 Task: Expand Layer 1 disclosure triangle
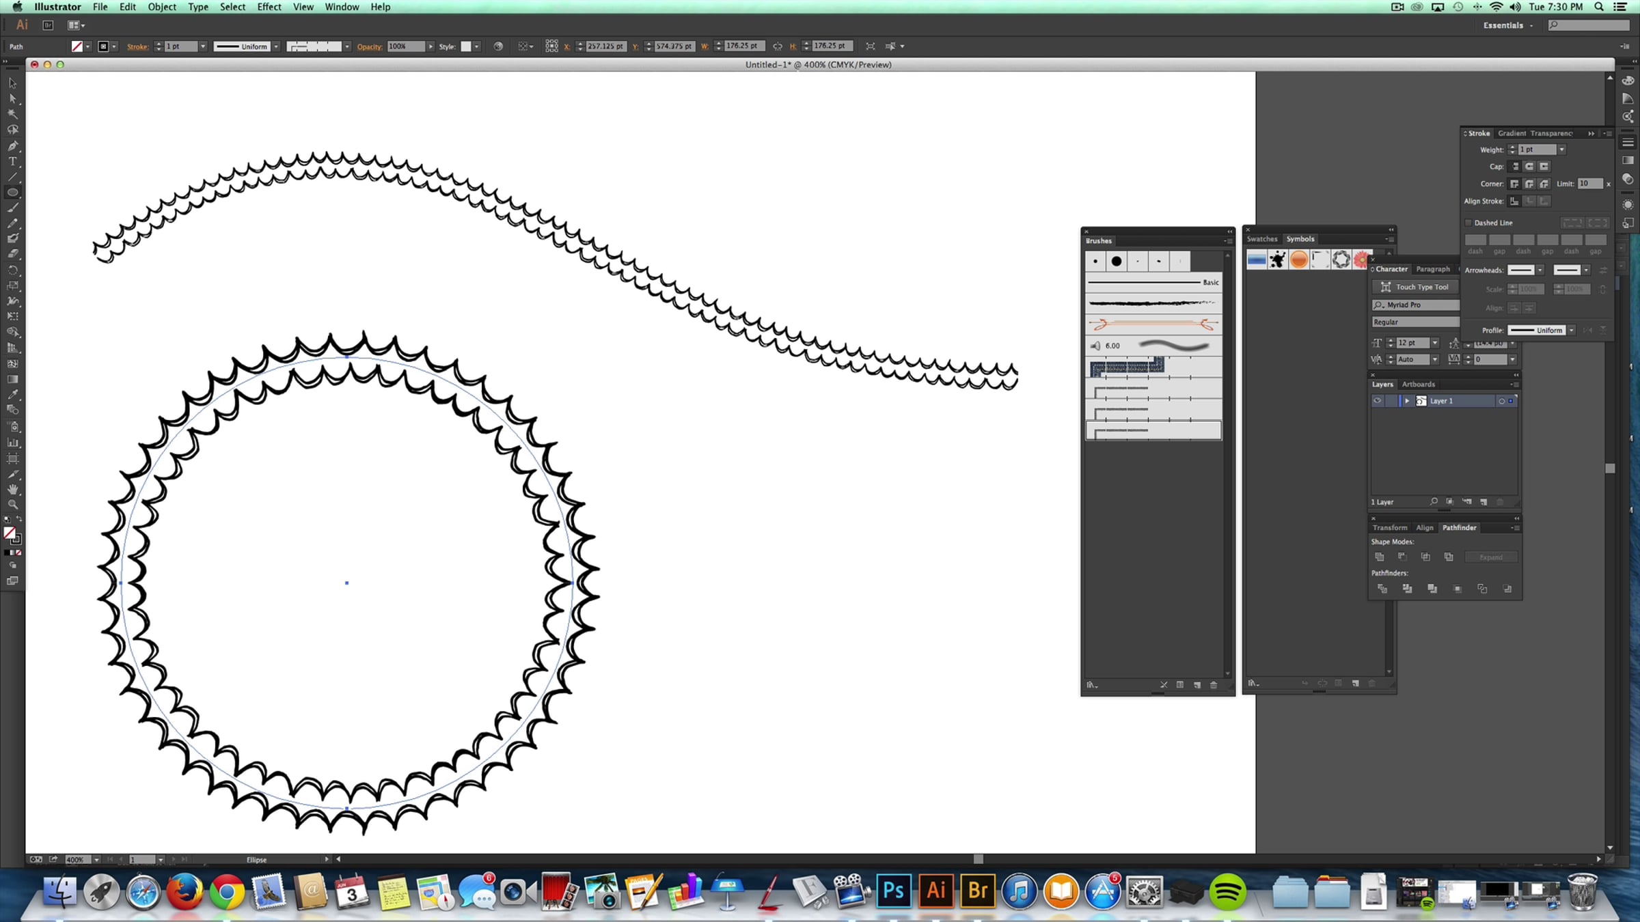(1407, 401)
